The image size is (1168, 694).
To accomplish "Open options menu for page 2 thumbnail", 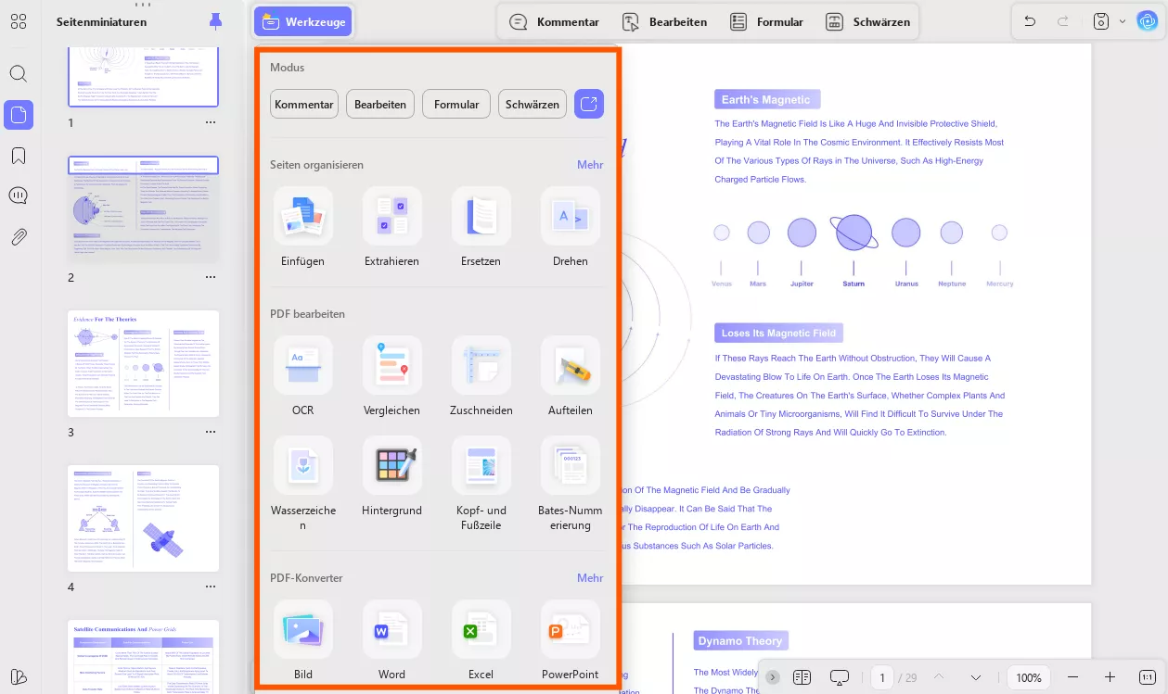I will pos(211,277).
